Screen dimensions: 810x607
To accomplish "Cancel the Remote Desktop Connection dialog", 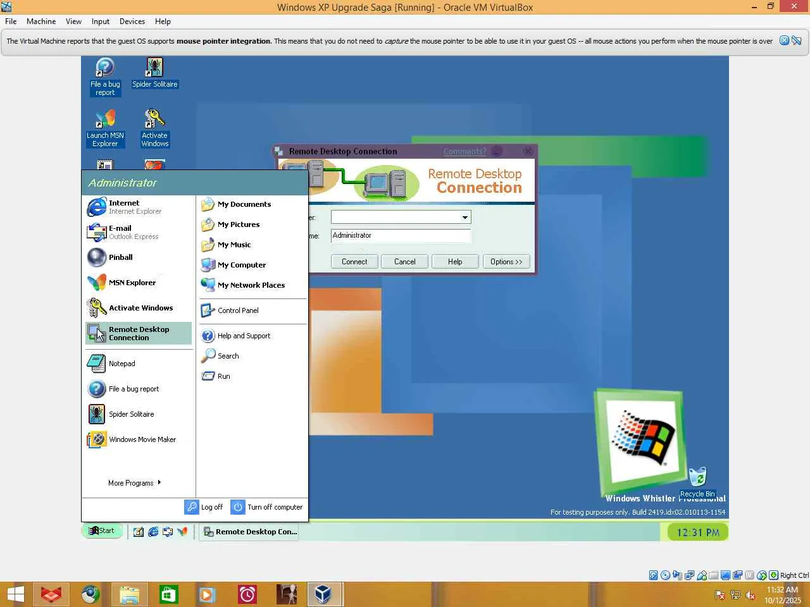I will pyautogui.click(x=405, y=262).
